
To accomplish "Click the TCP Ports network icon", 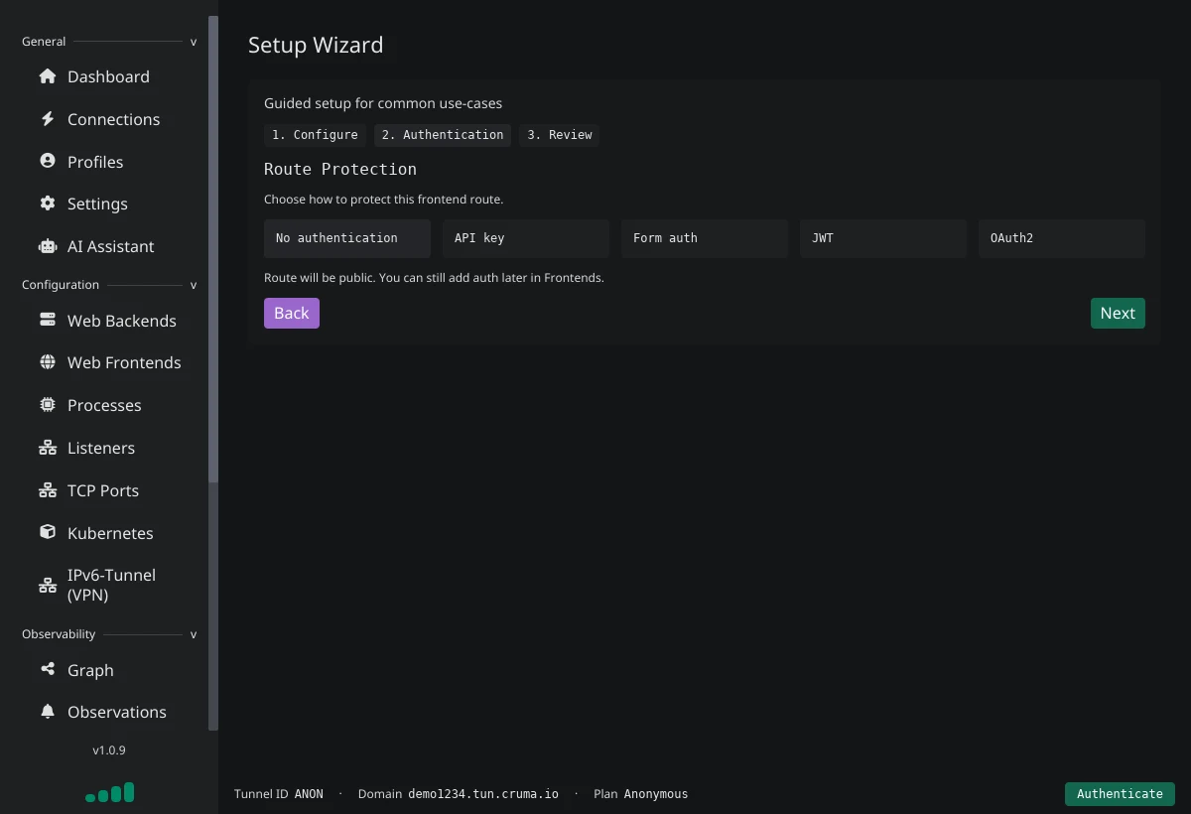I will (x=48, y=490).
